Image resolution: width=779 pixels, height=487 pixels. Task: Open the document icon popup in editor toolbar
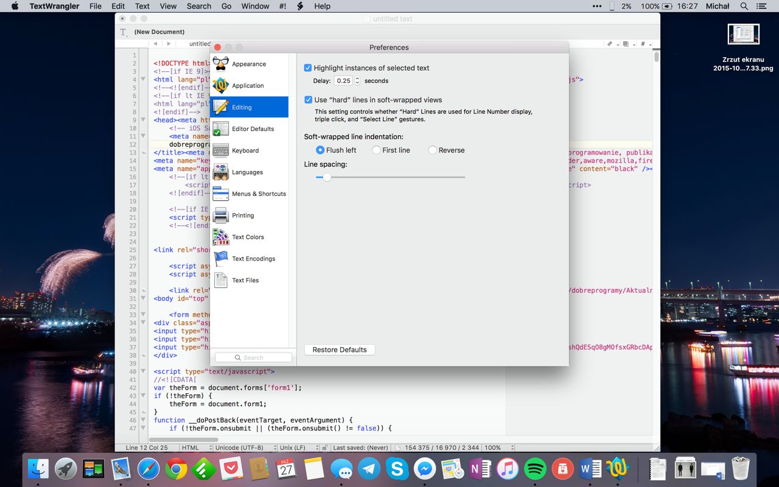coord(628,44)
